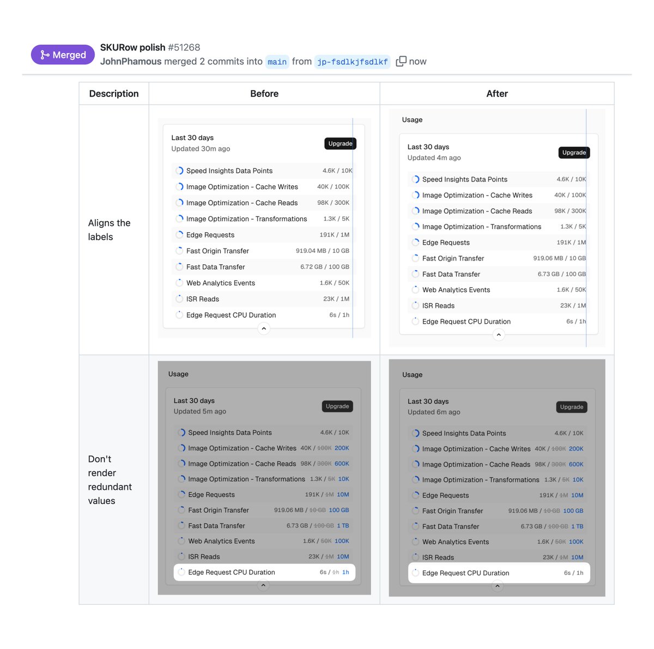The height and width of the screenshot is (649, 654).
Task: Click the 6.72 GB / 100 GB value
Action: click(x=325, y=267)
